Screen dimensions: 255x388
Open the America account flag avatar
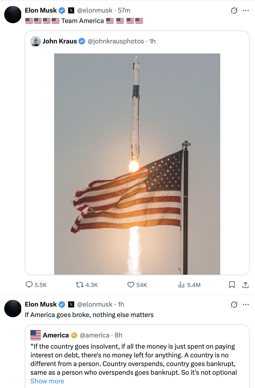[x=36, y=335]
